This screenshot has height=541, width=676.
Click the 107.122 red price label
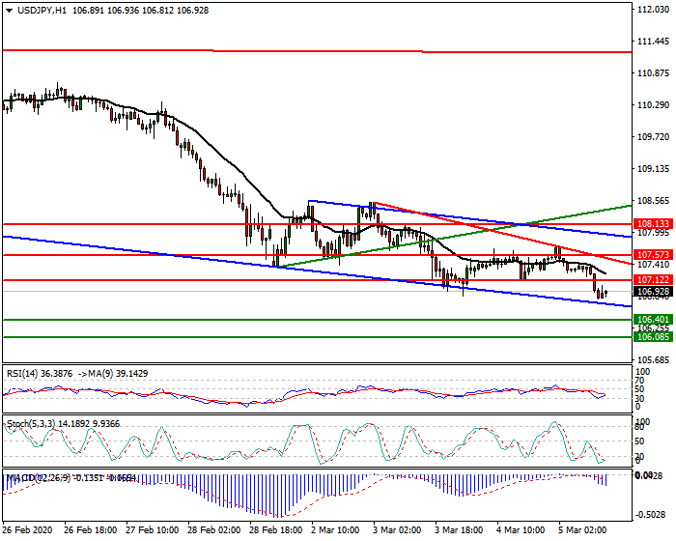[x=653, y=280]
